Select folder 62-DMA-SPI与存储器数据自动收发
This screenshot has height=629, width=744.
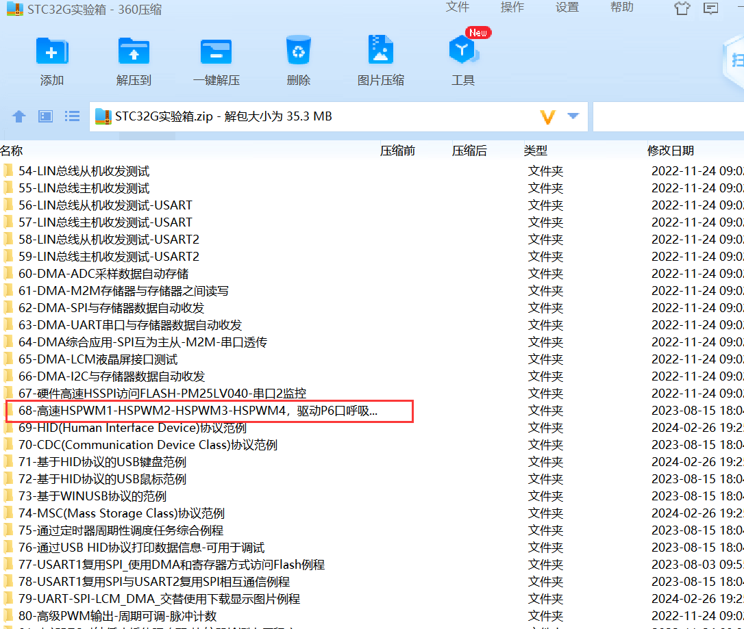coord(111,307)
